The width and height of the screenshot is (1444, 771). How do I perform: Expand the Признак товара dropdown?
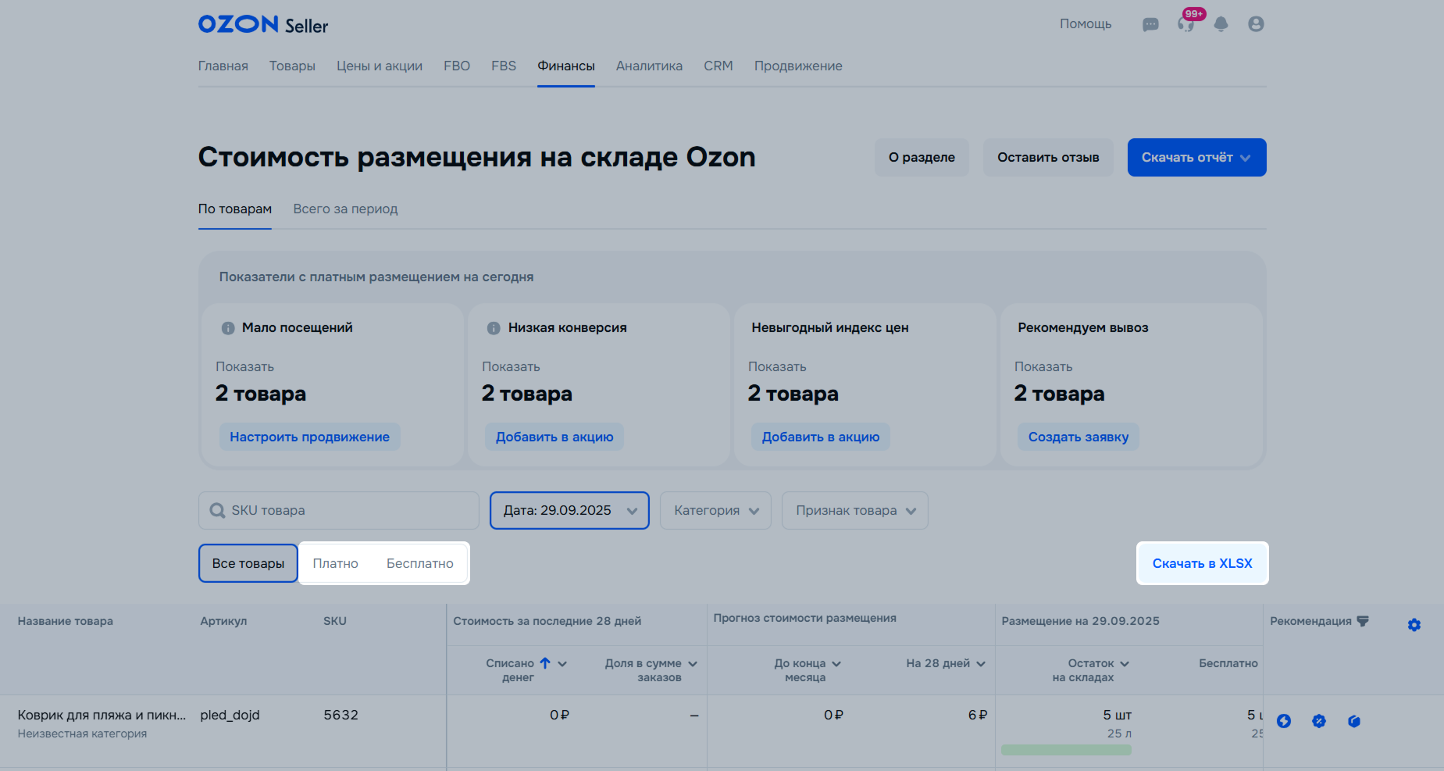tap(854, 510)
